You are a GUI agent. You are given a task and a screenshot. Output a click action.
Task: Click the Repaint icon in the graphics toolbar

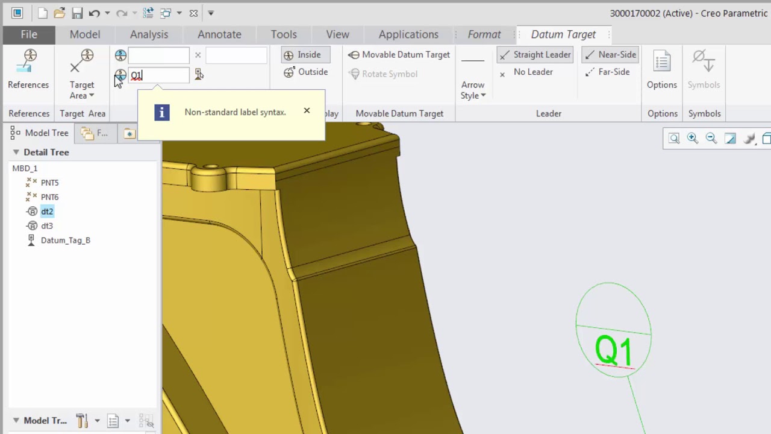coord(730,139)
